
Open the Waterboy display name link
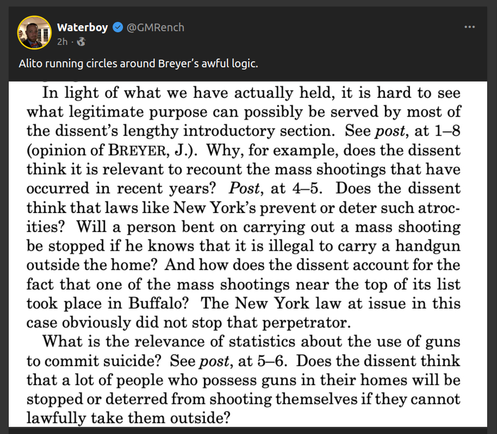click(x=83, y=27)
